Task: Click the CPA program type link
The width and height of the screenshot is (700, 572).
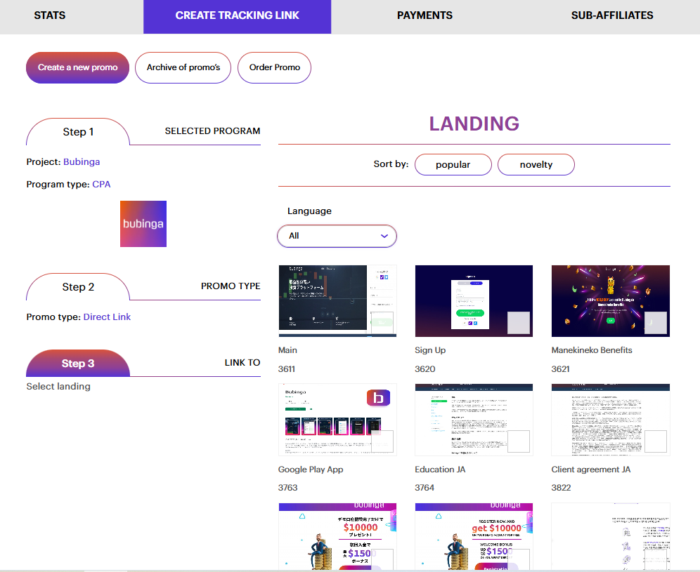Action: (101, 185)
